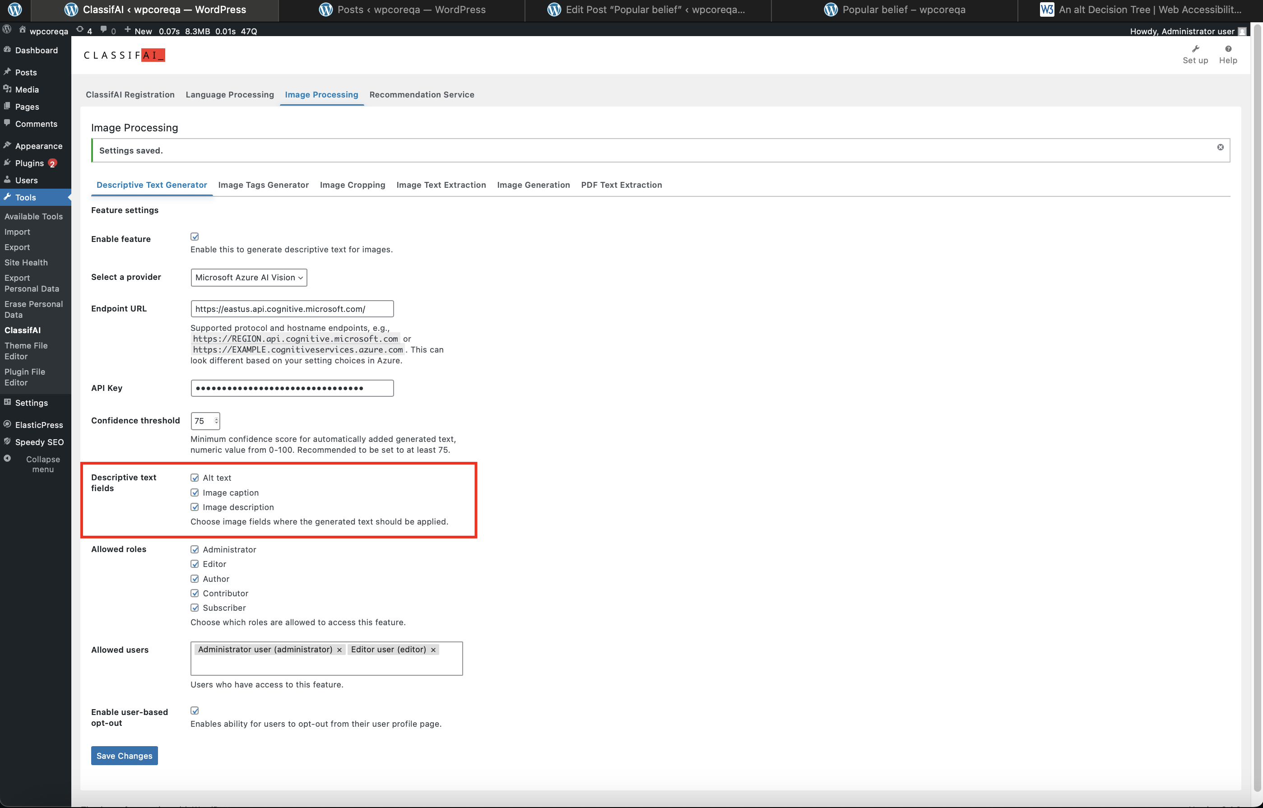Switch to Image Tags Generator tab
The image size is (1263, 808).
(263, 184)
